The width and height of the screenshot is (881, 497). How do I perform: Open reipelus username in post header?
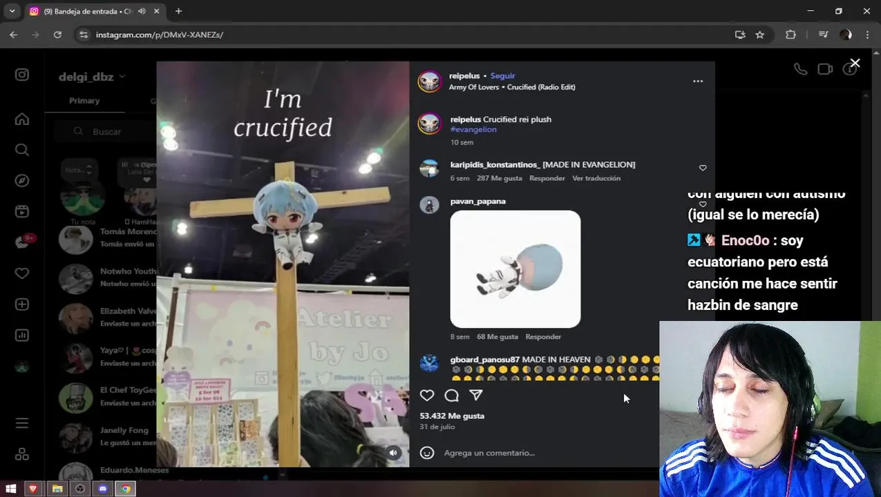point(464,76)
